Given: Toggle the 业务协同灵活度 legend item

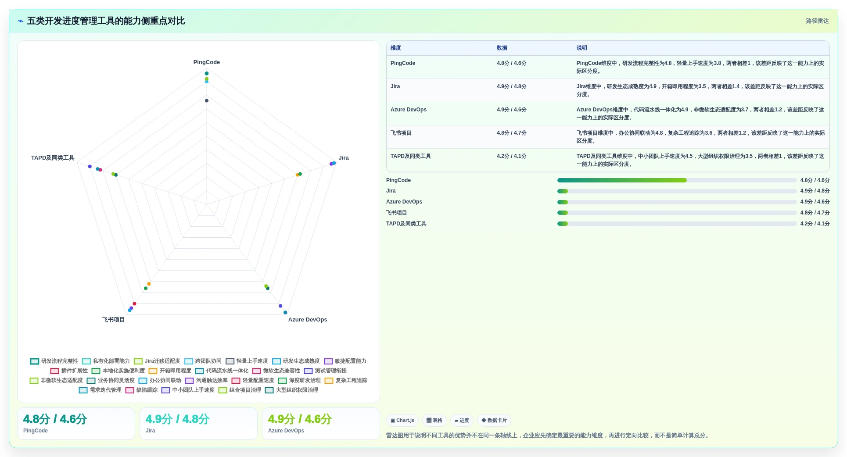Looking at the screenshot, I should (111, 380).
